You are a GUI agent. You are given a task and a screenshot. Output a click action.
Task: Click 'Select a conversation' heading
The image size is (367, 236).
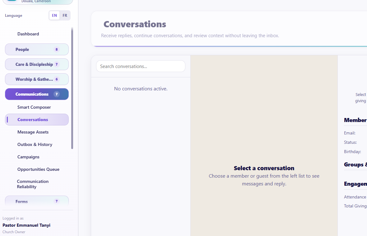pos(264,168)
